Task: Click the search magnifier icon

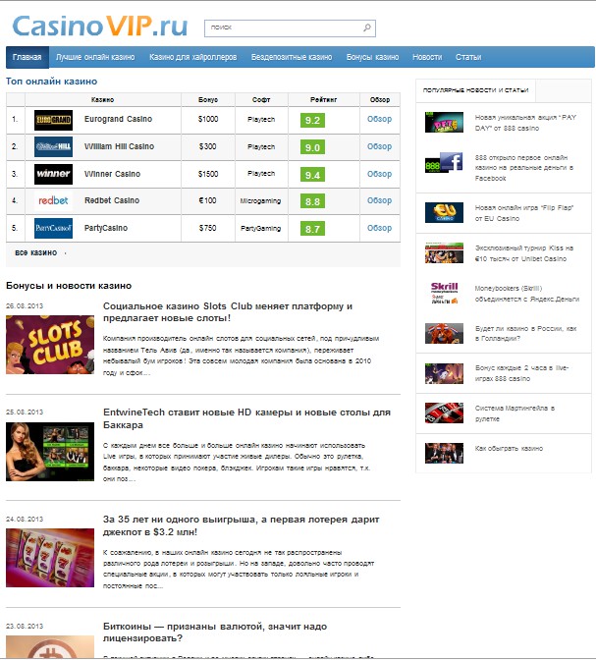Action: [x=367, y=27]
